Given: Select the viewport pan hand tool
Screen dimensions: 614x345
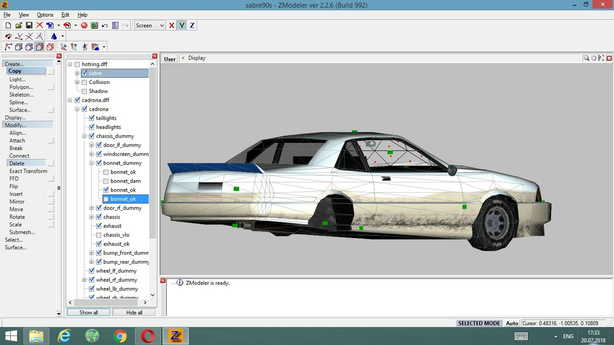Looking at the screenshot, I should click(x=594, y=58).
